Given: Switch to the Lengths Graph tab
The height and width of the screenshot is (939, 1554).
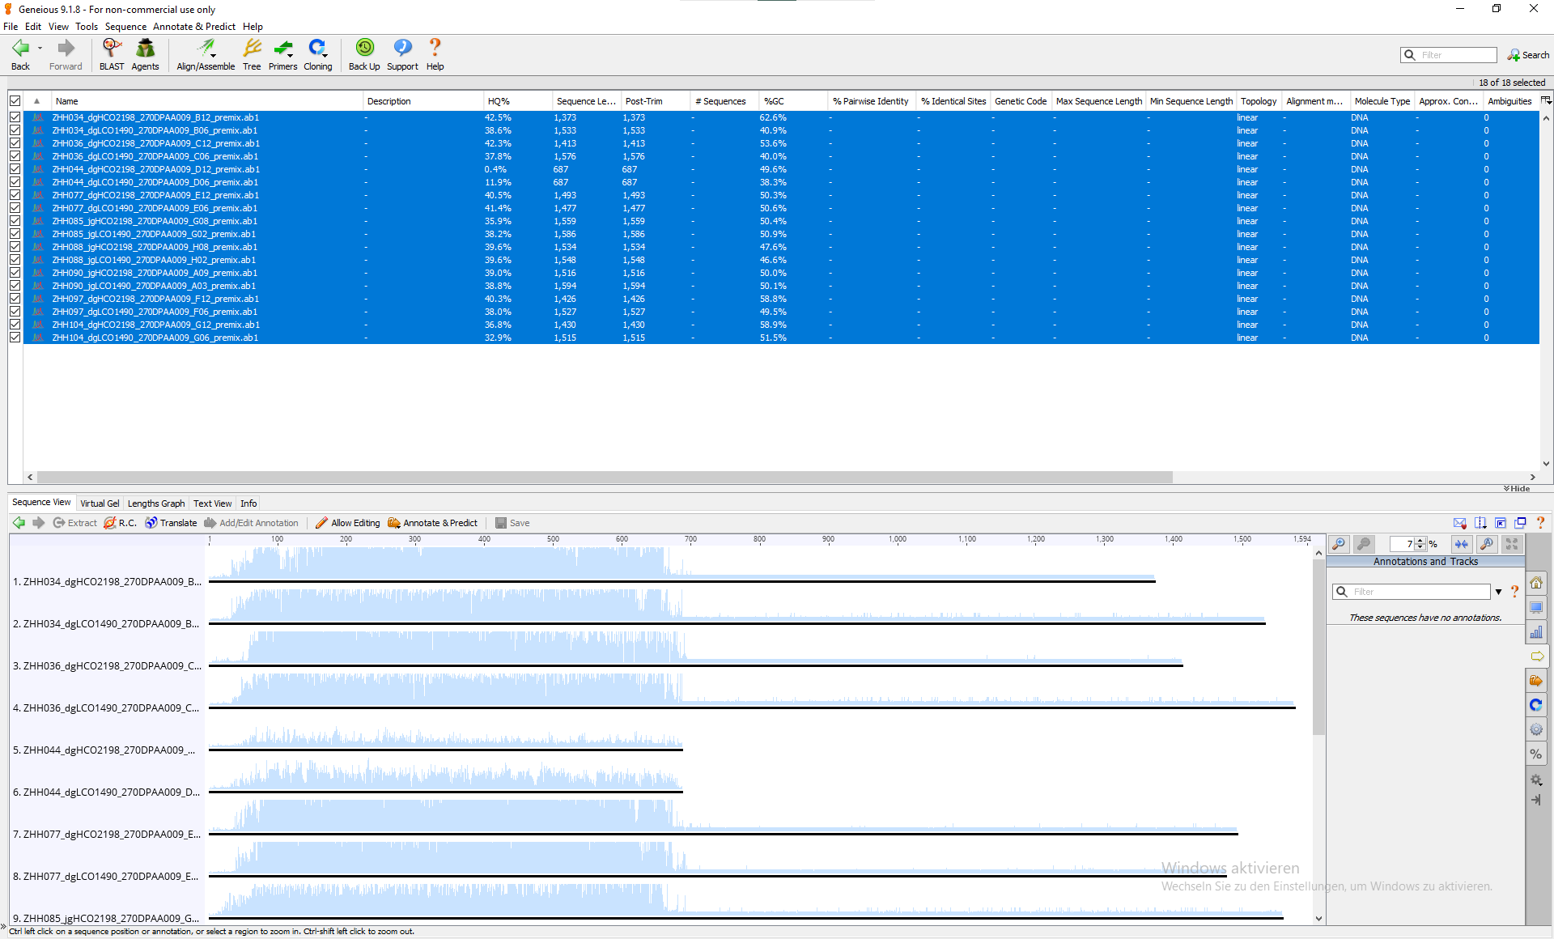Looking at the screenshot, I should 156,503.
